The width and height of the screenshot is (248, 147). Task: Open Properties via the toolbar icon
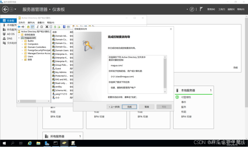[51, 27]
